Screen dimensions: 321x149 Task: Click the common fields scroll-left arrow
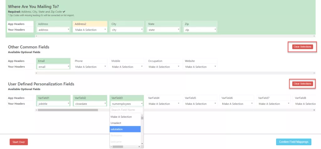pos(36,73)
